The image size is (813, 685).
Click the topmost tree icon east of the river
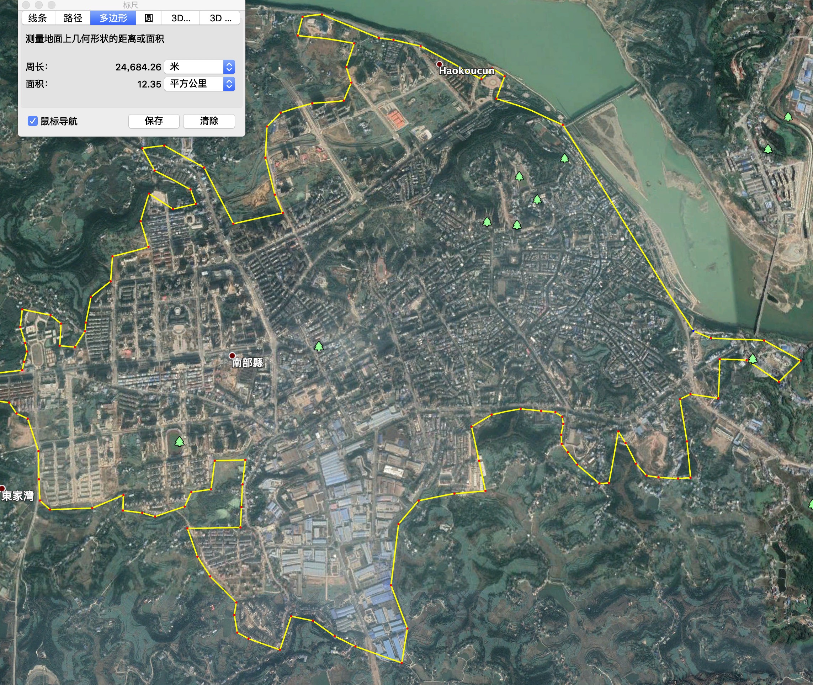pos(788,117)
